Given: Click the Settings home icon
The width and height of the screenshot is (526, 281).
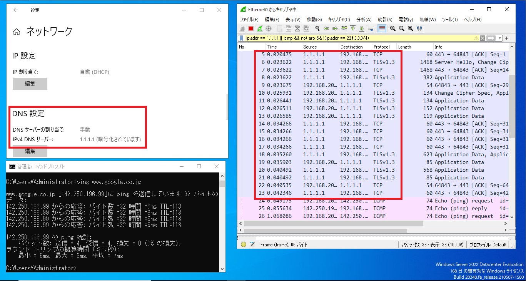Looking at the screenshot, I should pyautogui.click(x=17, y=32).
